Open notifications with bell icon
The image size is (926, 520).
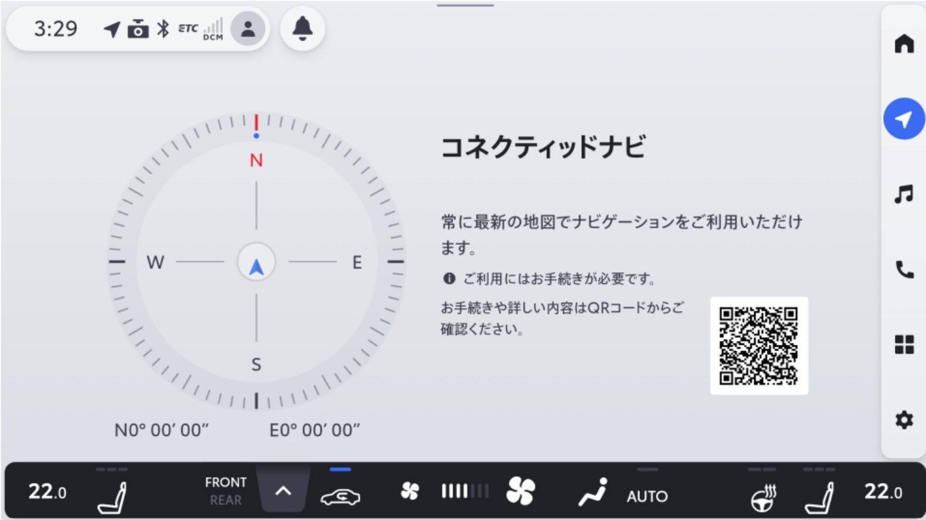coord(302,28)
